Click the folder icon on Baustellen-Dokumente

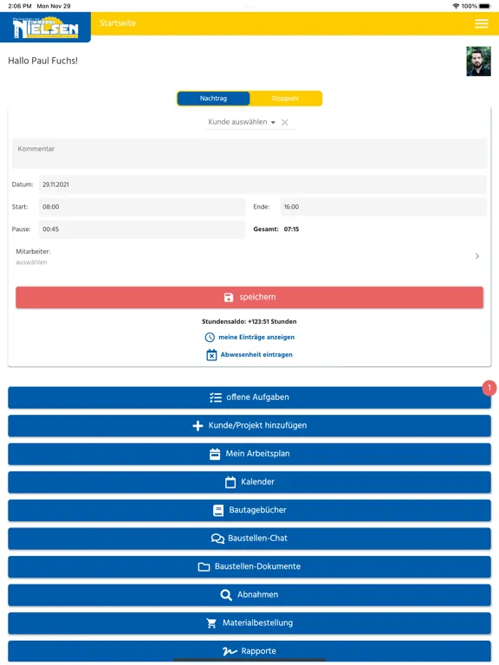pos(204,567)
